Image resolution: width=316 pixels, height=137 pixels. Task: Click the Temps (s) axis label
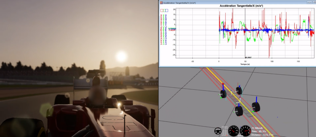(245, 64)
